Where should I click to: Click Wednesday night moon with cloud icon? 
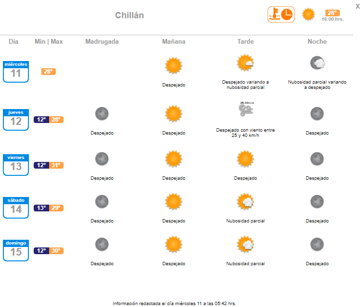point(317,63)
